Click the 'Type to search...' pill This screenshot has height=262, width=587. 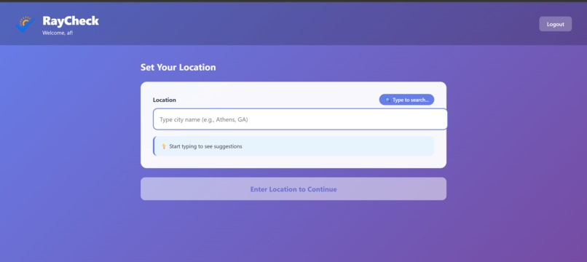(406, 100)
